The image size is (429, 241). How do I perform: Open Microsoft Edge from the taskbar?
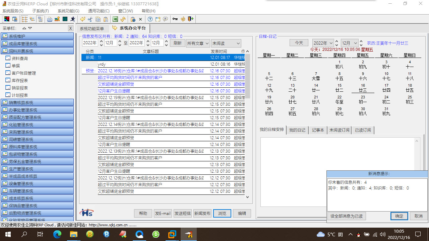coord(57,234)
